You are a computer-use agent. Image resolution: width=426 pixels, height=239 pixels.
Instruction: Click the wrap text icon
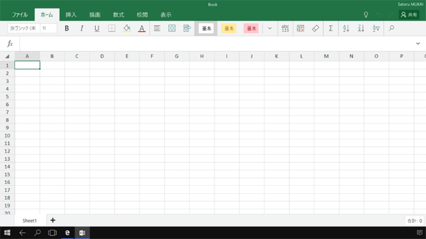(x=187, y=28)
